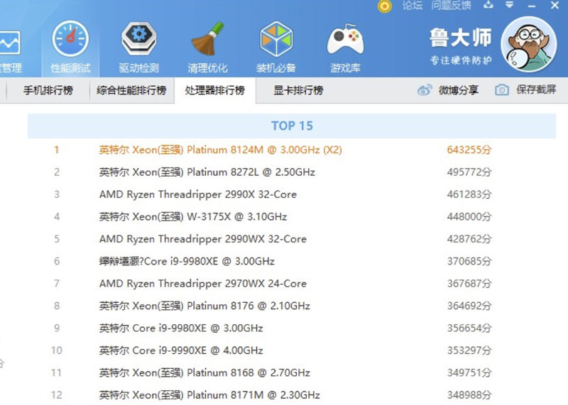Click the gold coin icon in title bar
This screenshot has height=405, width=568.
(384, 6)
